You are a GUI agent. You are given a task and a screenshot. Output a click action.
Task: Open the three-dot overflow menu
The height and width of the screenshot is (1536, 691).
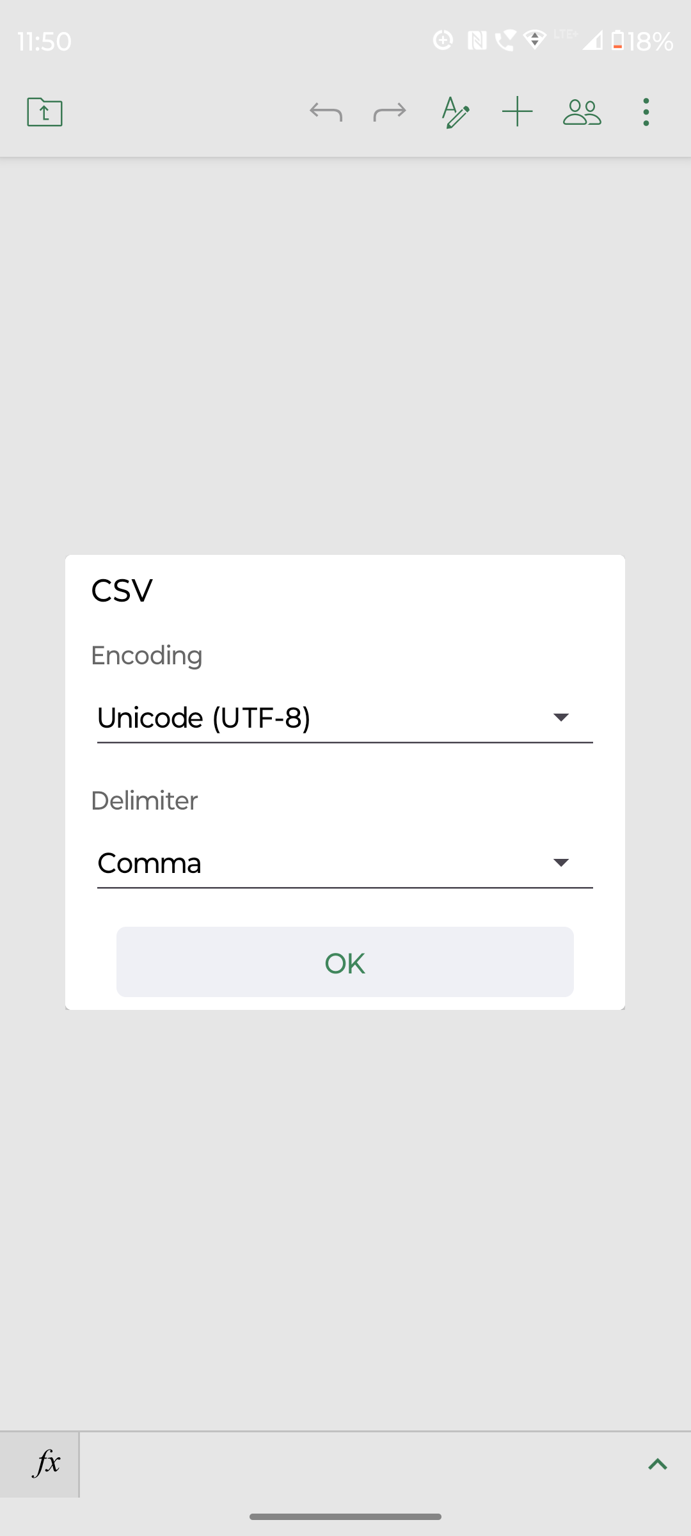coord(646,112)
